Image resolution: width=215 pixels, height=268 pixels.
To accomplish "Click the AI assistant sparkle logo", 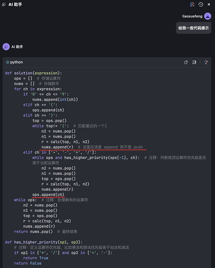I will click(4, 4).
